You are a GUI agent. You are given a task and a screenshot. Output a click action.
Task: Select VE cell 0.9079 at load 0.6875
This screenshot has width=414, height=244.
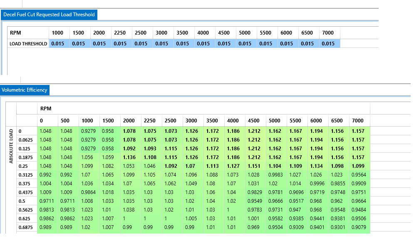359,227
